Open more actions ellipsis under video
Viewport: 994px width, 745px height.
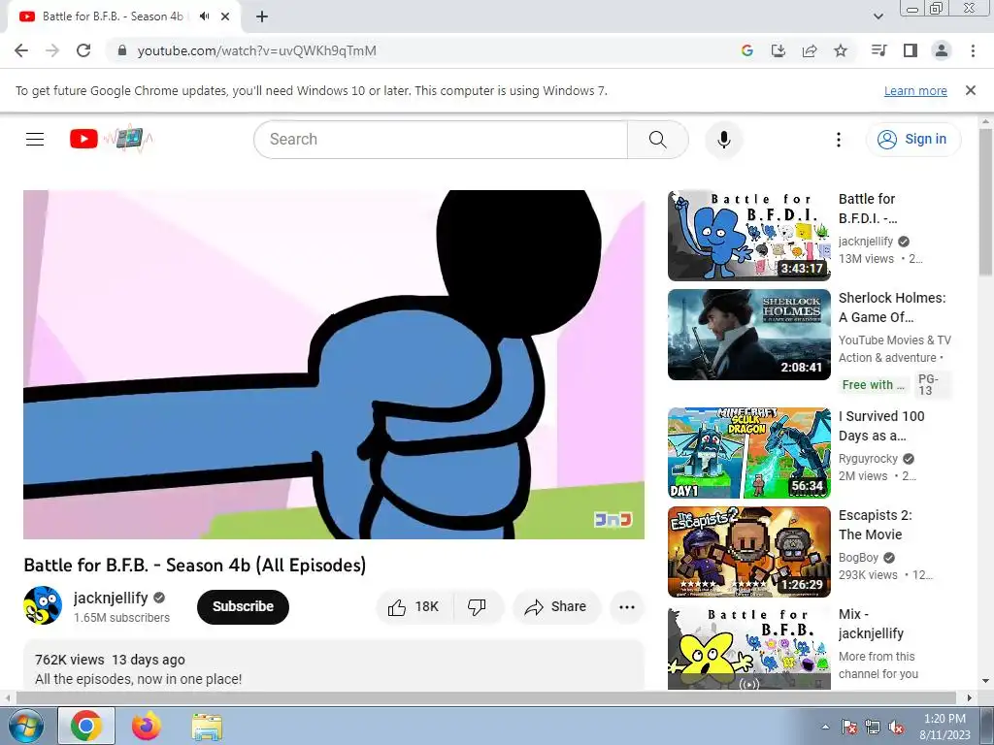[627, 607]
